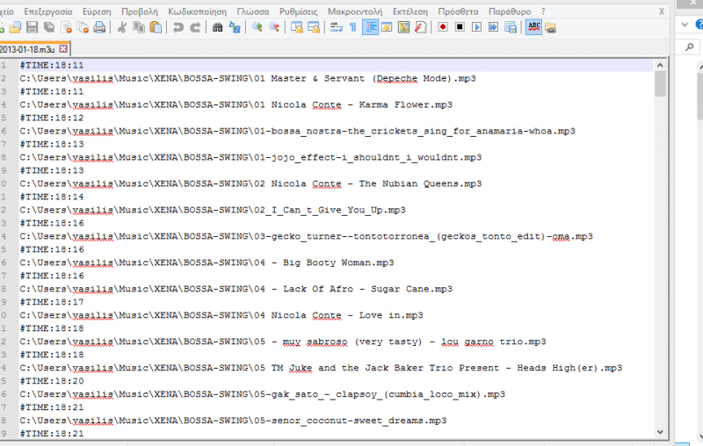Close the current document via toolbar icon
The height and width of the screenshot is (446, 703).
[x=66, y=28]
